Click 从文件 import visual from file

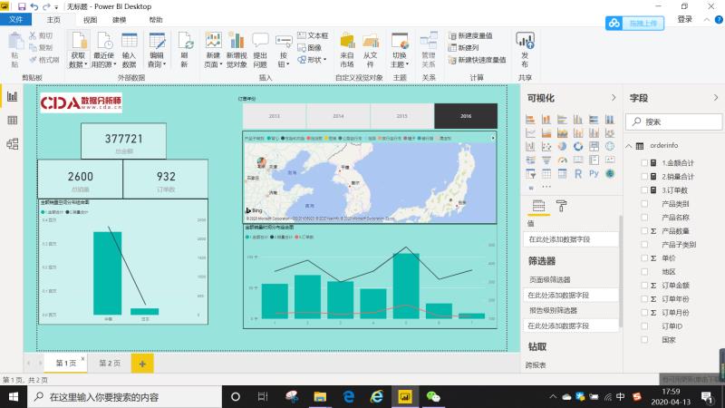(370, 50)
